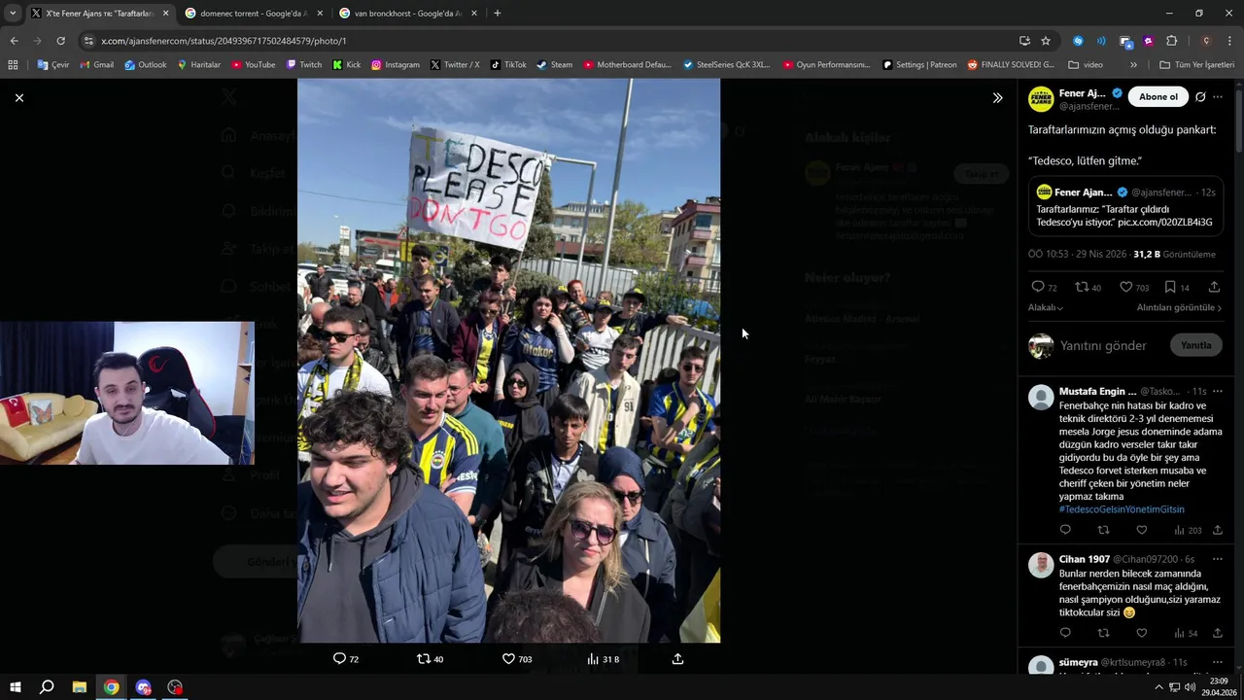Bookmark the tweet, bookmark icon with 14

tap(1170, 287)
